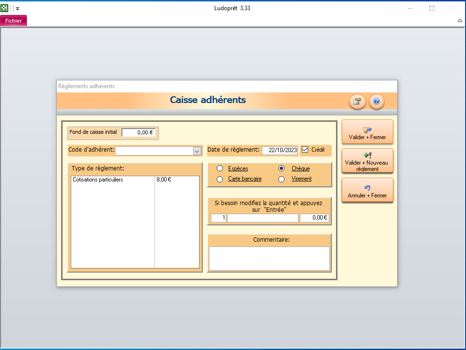Select Cotisations particuliers in the list
Image resolution: width=466 pixels, height=350 pixels.
(x=98, y=180)
